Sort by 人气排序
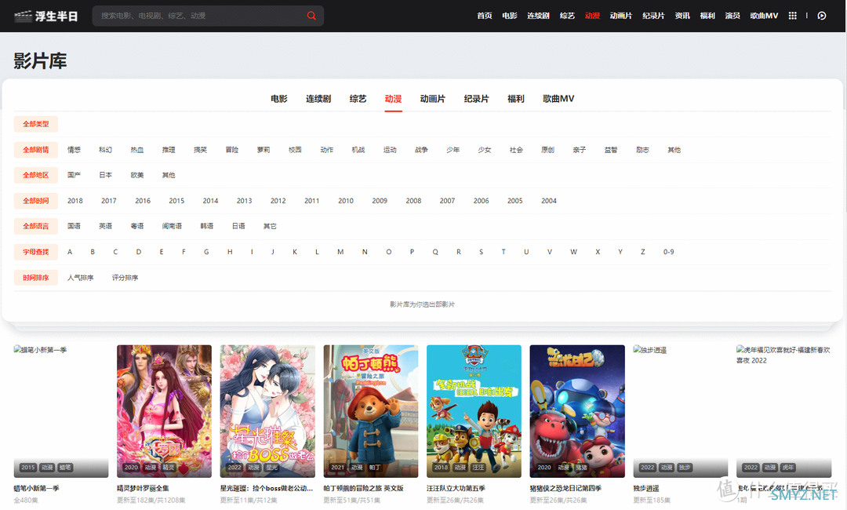Image resolution: width=847 pixels, height=510 pixels. point(81,277)
